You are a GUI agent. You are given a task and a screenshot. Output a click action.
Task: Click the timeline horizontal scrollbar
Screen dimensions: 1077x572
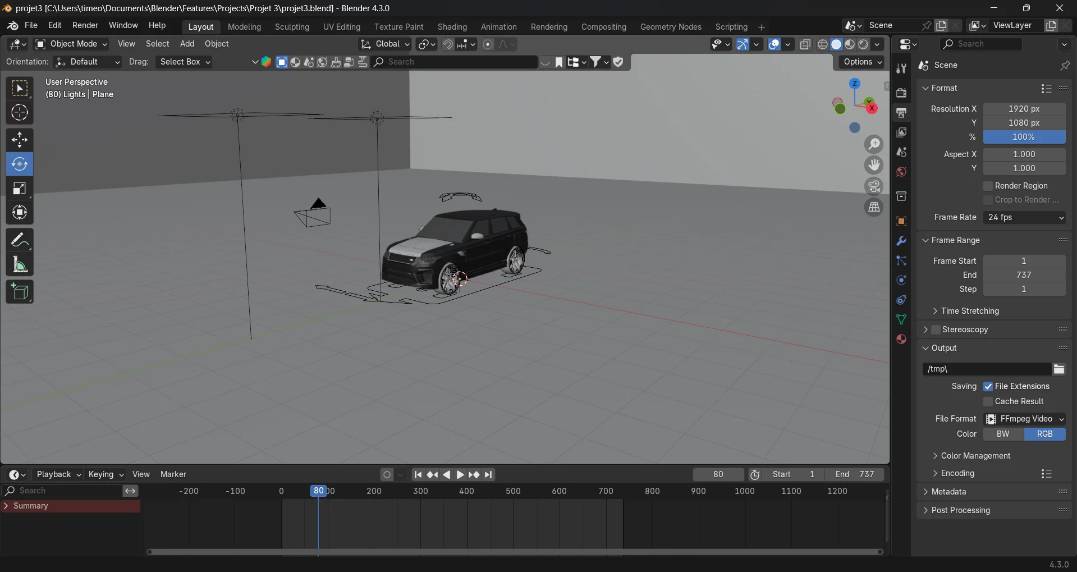coord(515,552)
